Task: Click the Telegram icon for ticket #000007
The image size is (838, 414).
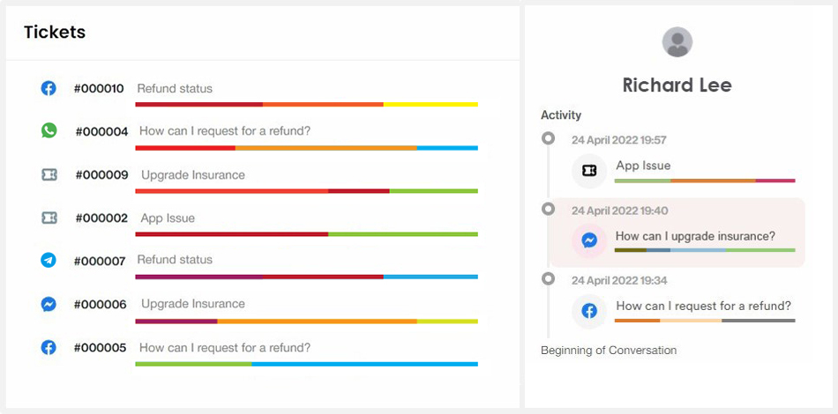Action: click(49, 261)
